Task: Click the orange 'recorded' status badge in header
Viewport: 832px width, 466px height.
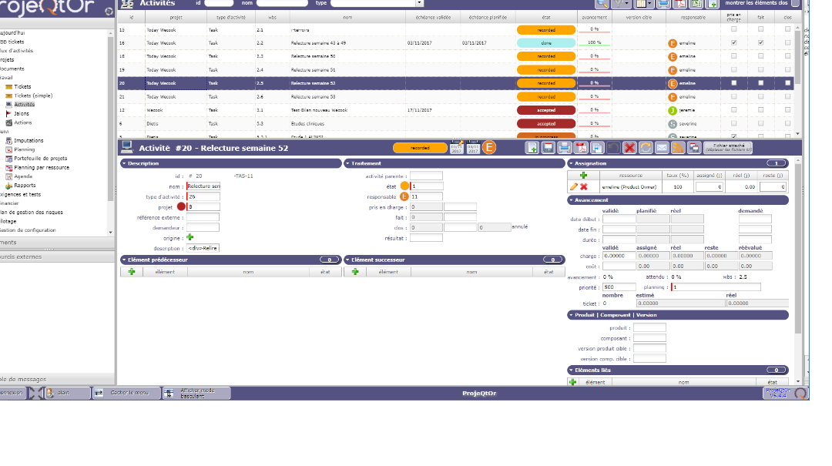Action: tap(420, 148)
